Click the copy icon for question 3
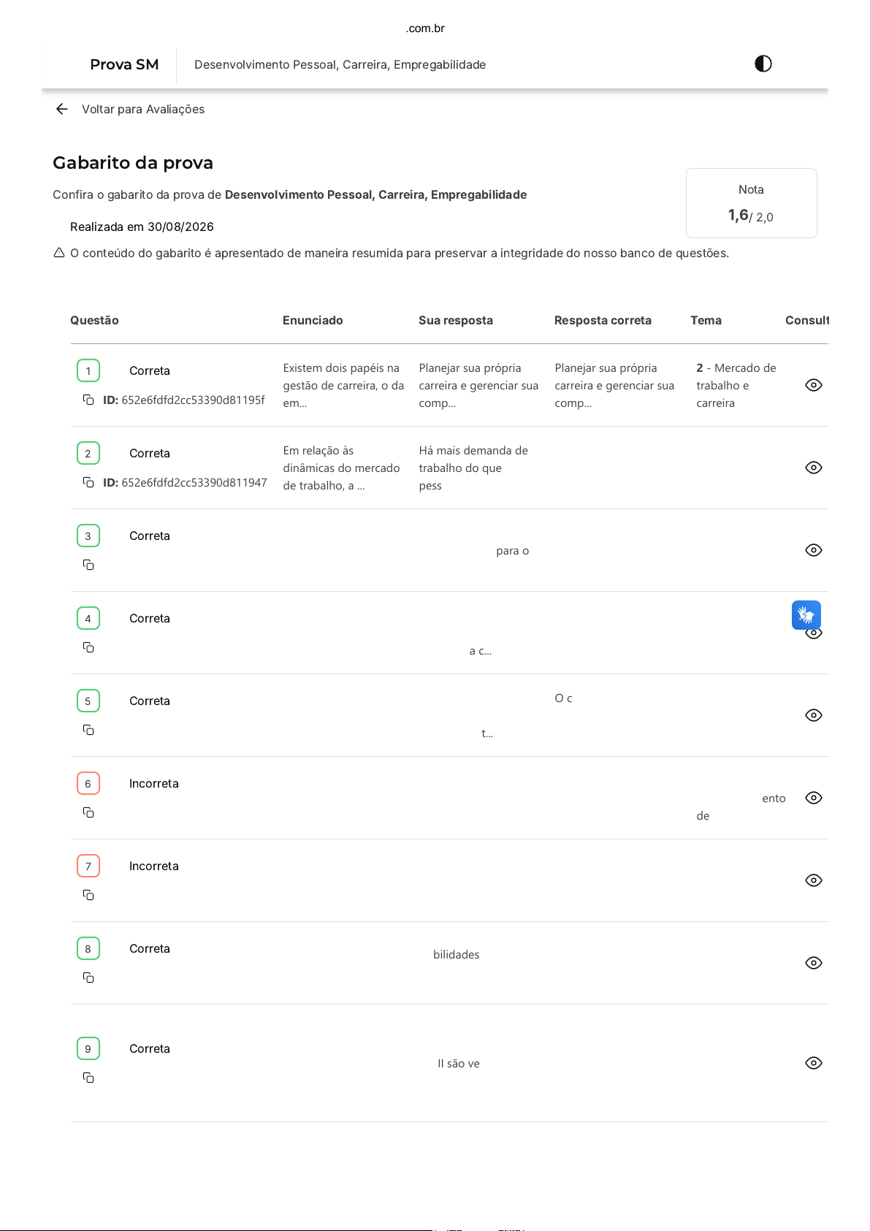The width and height of the screenshot is (870, 1231). 88,565
